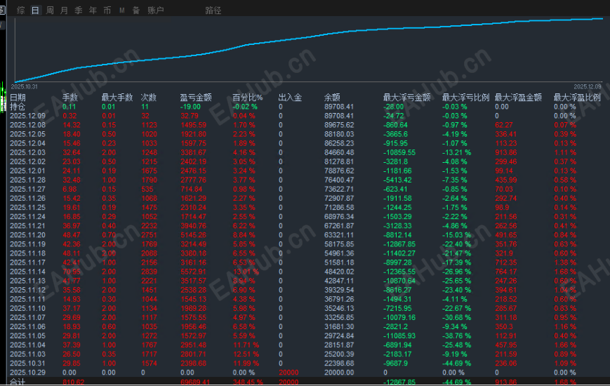
Task: Click the 最大浮盈金额 column header
Action: (x=518, y=98)
